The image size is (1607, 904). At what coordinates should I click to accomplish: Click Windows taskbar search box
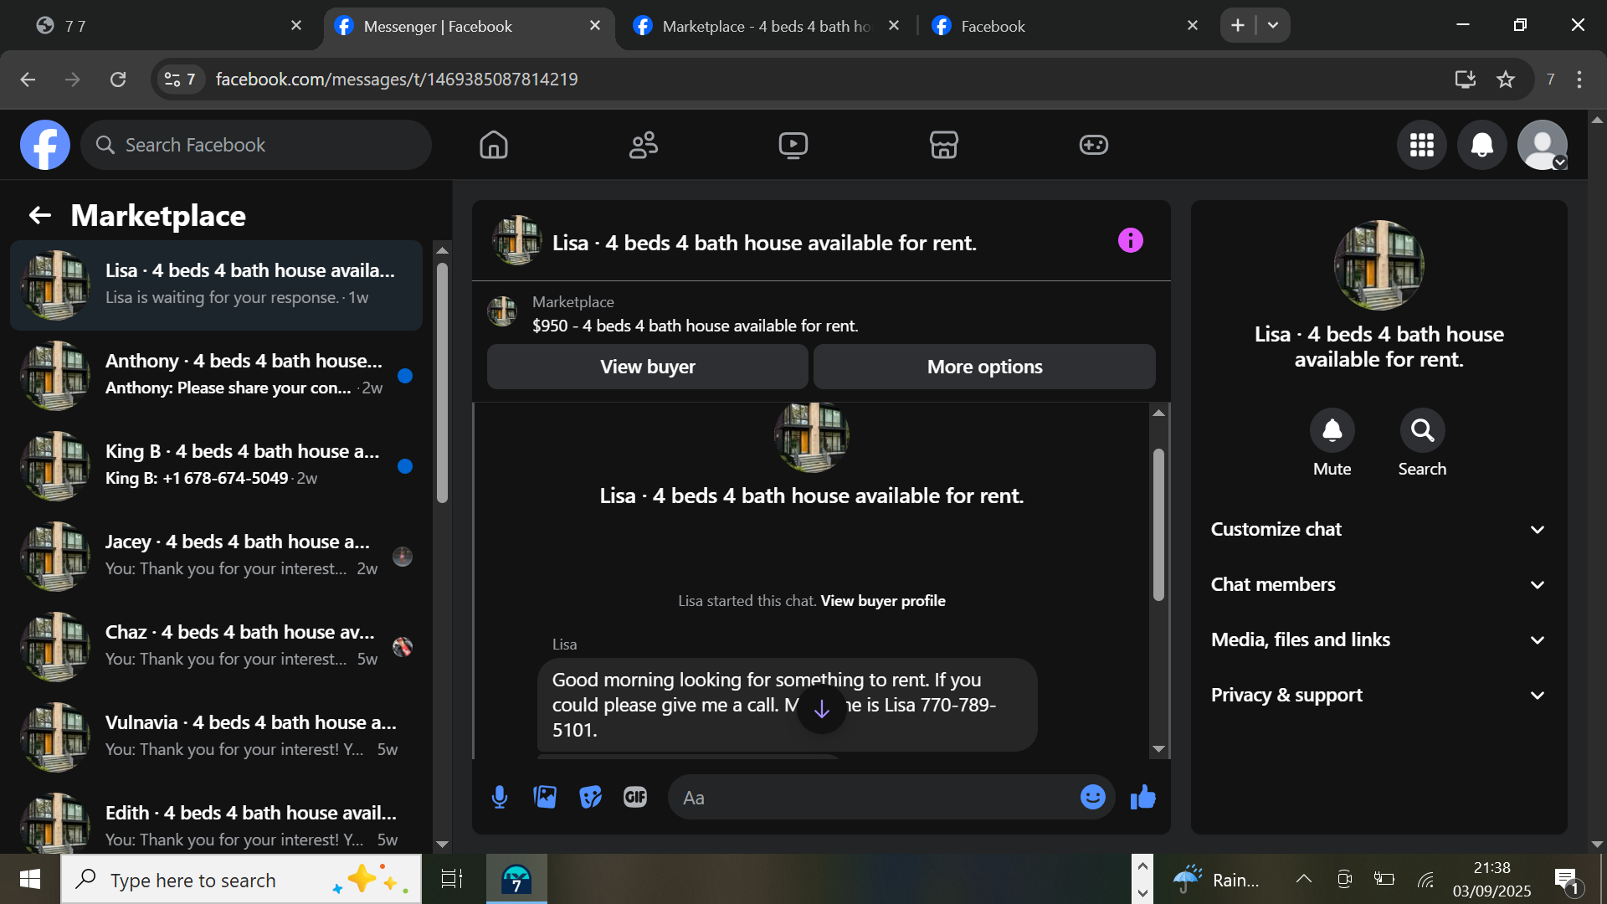pos(241,879)
